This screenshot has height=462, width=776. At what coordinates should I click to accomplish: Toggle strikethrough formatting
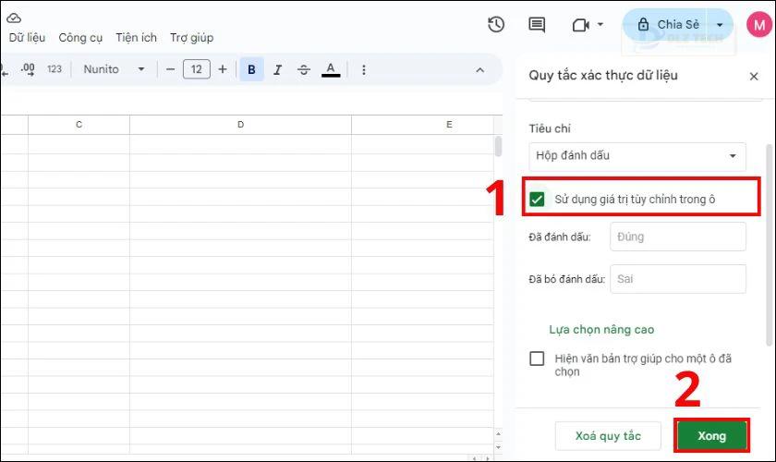[303, 70]
